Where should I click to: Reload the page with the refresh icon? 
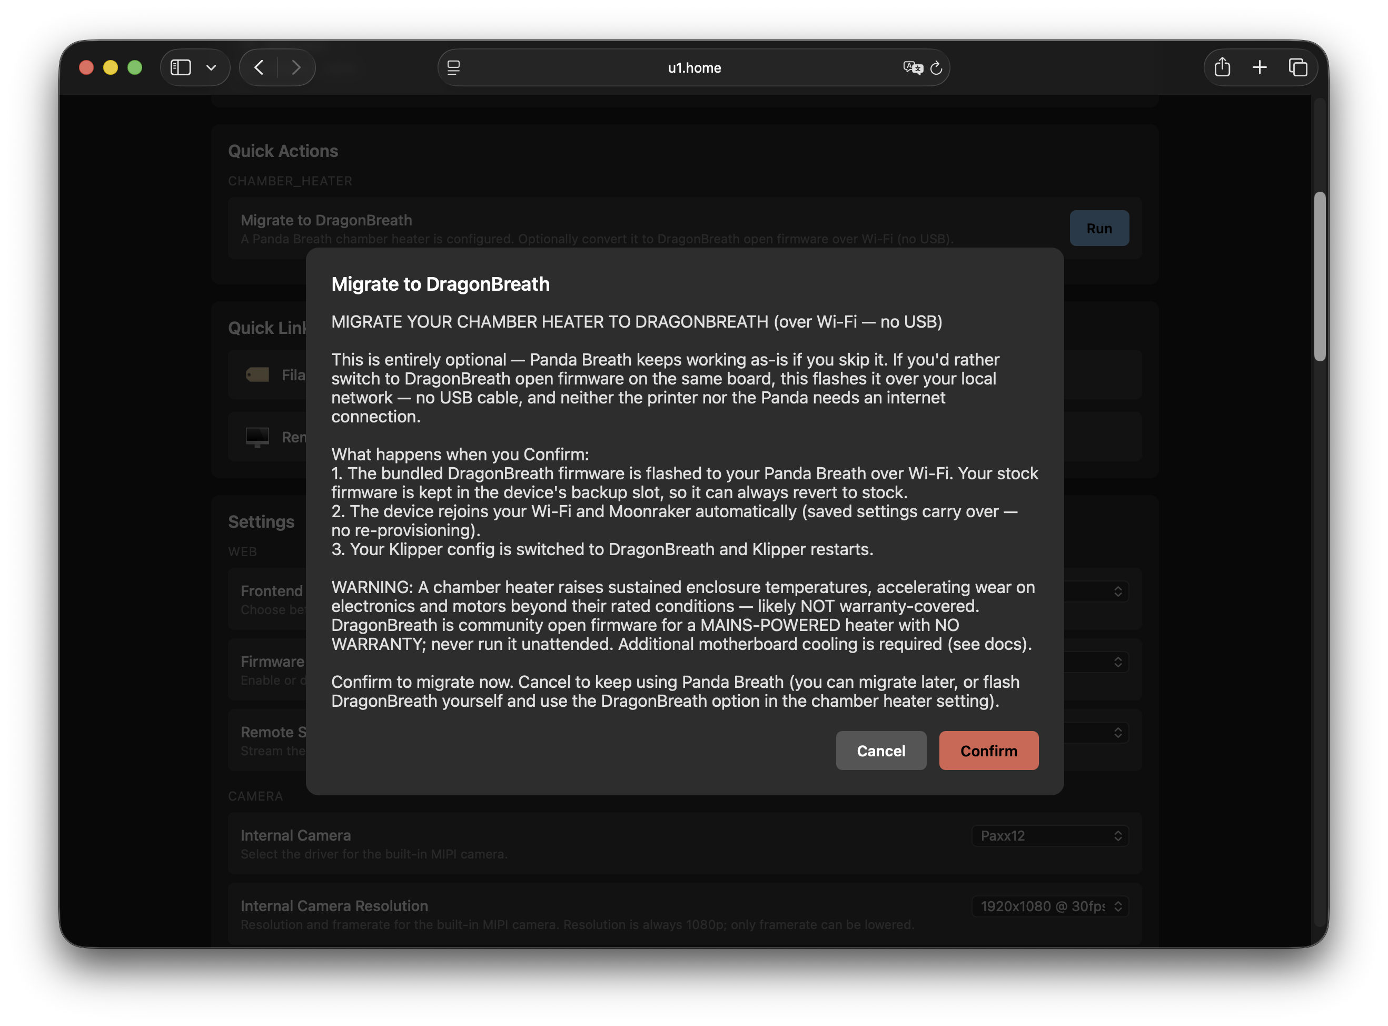pyautogui.click(x=936, y=68)
